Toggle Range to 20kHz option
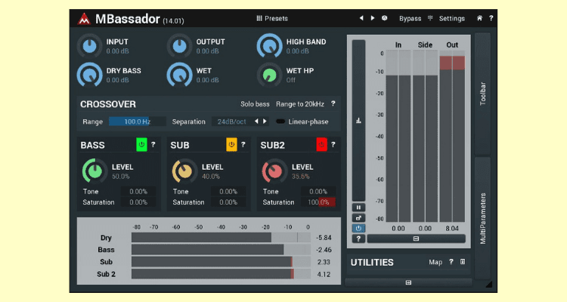Image resolution: width=567 pixels, height=302 pixels. click(x=300, y=104)
